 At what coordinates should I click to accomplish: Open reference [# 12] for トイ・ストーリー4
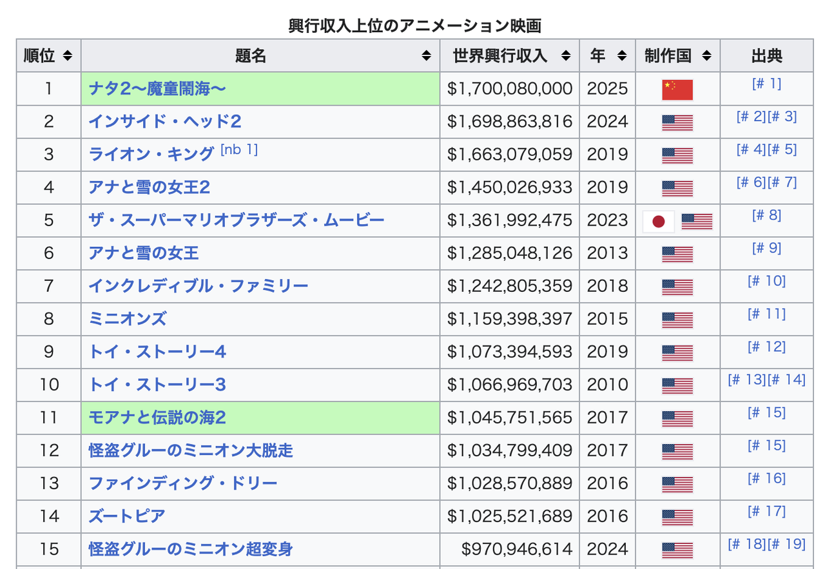(x=766, y=347)
